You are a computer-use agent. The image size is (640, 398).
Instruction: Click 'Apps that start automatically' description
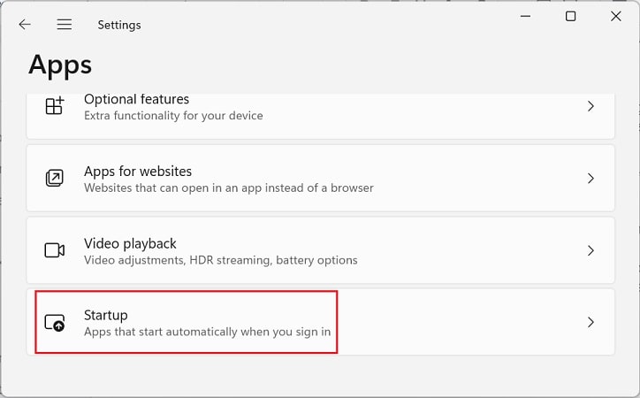pos(208,332)
